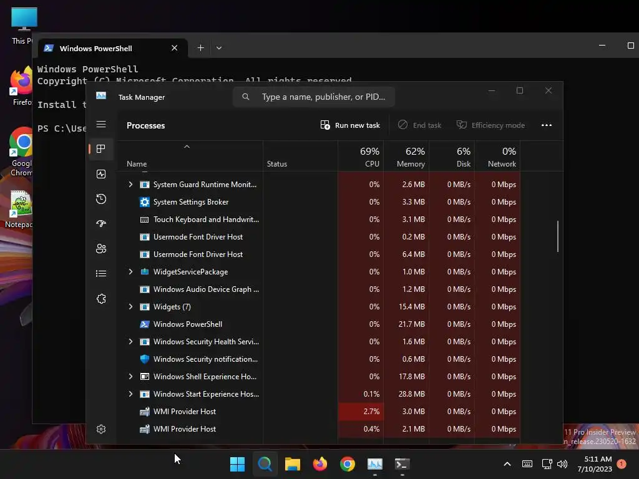Screen dimensions: 639x479
Task: Open the Users page in sidebar
Action: [101, 248]
